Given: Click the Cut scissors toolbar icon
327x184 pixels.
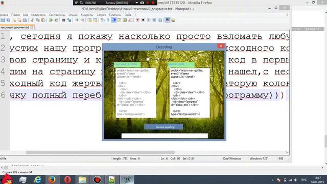Looking at the screenshot, I should [x=32, y=20].
